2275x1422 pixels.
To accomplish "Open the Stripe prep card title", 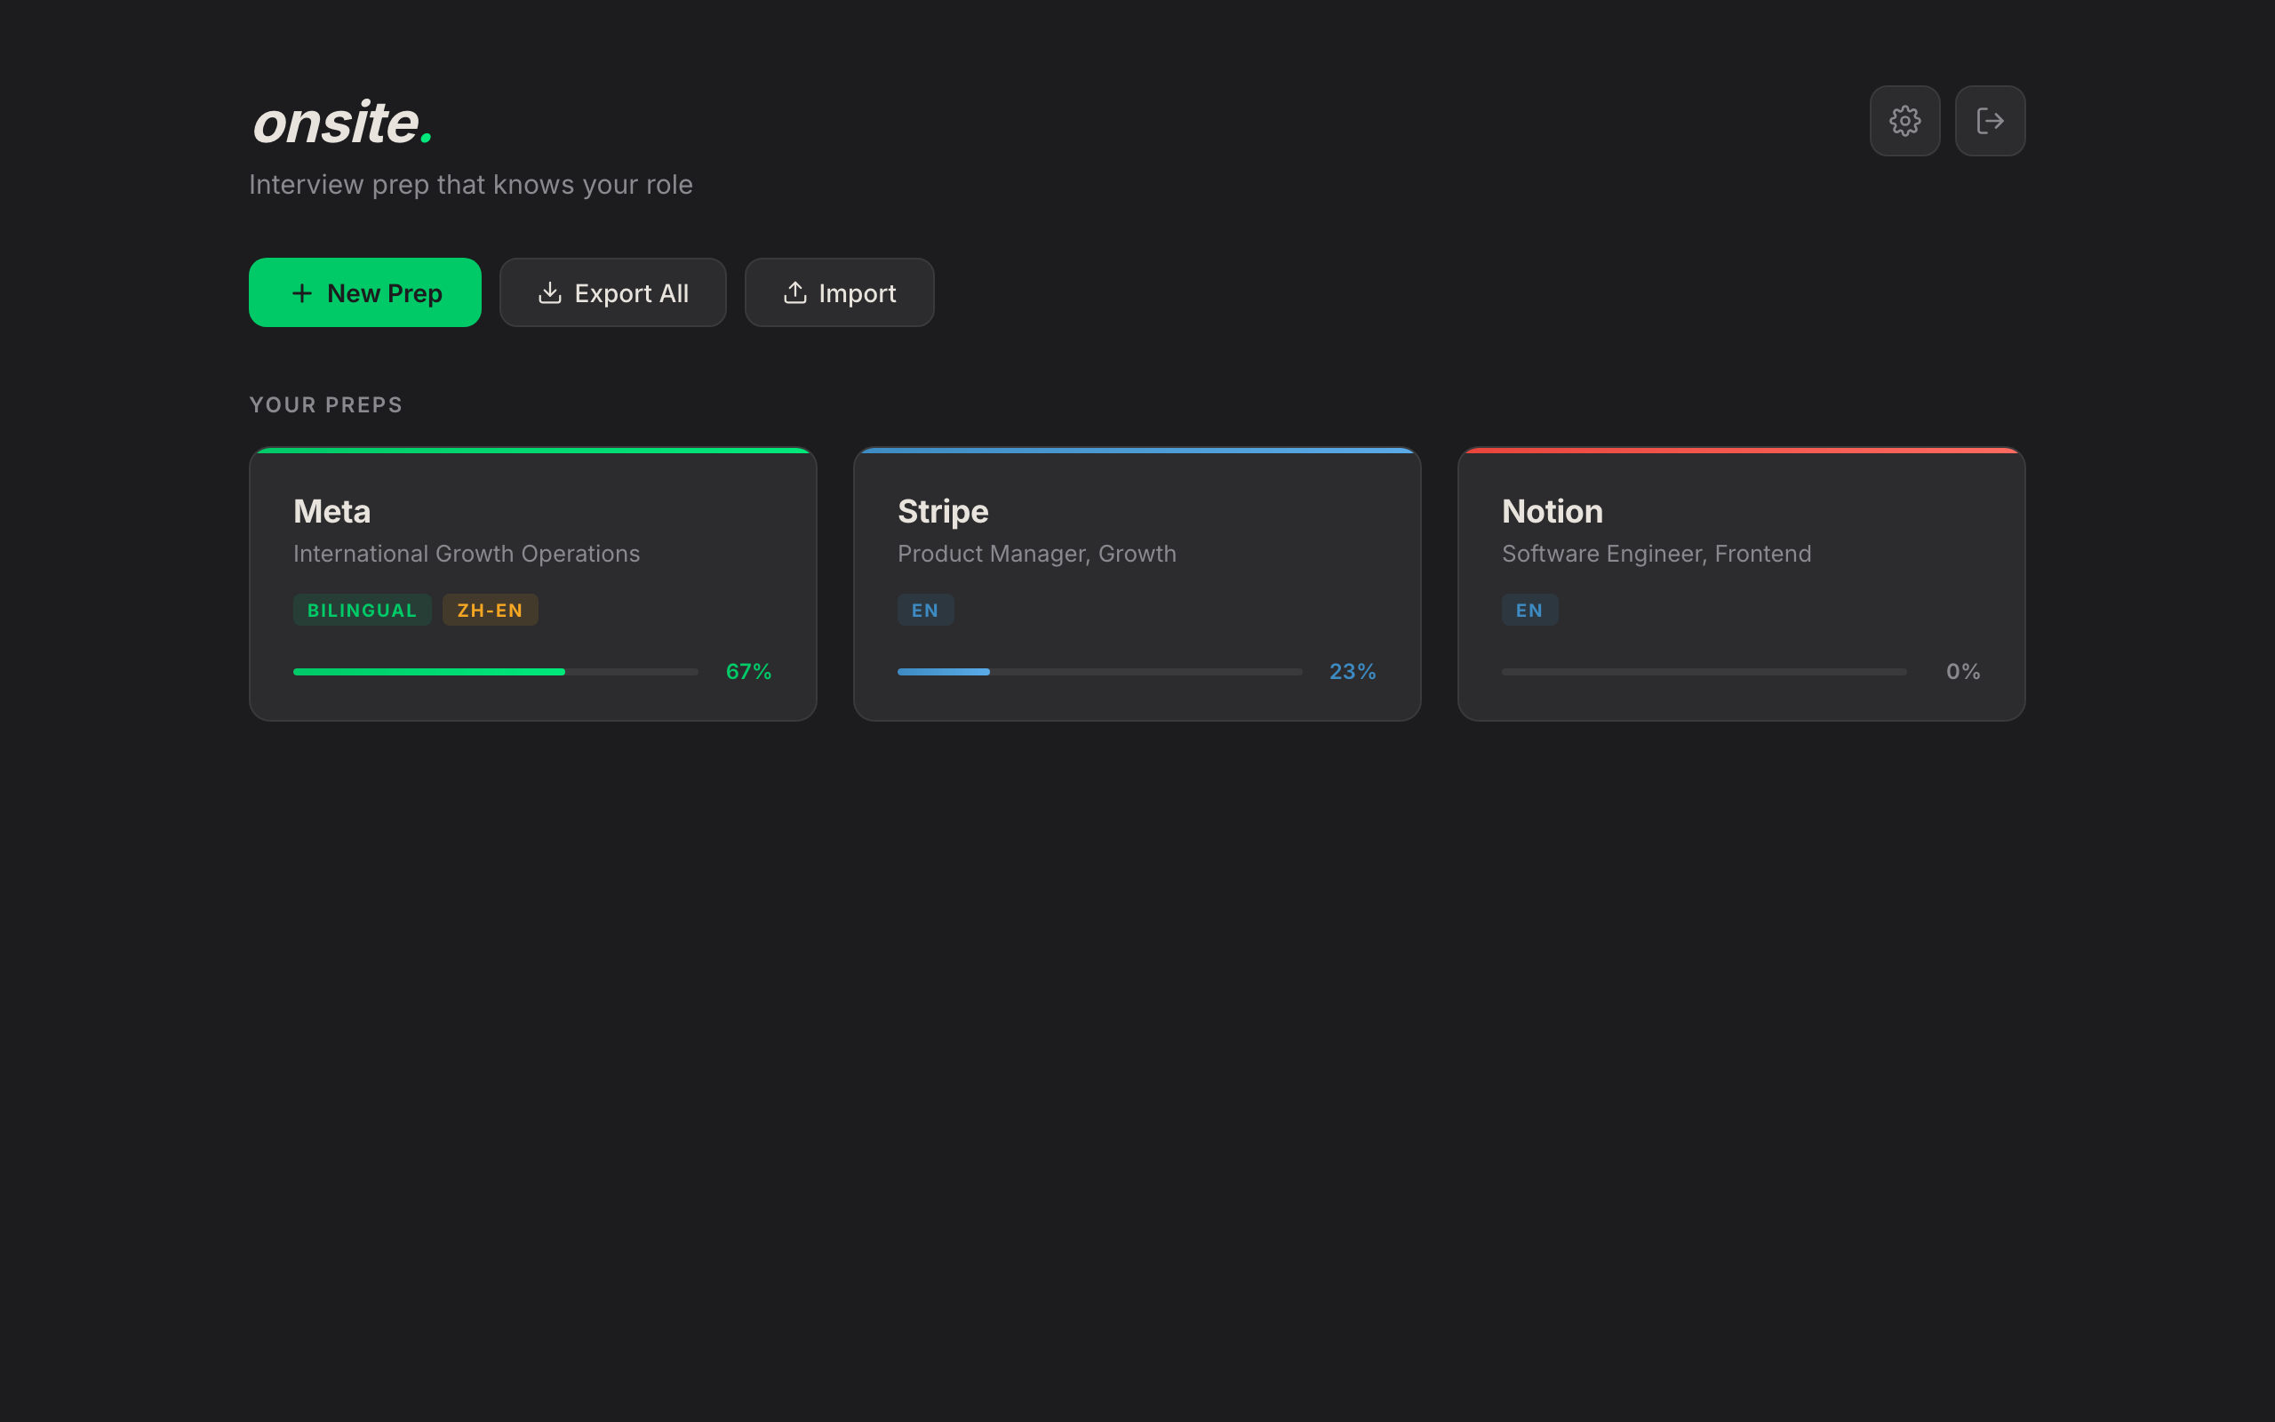I will coord(943,511).
